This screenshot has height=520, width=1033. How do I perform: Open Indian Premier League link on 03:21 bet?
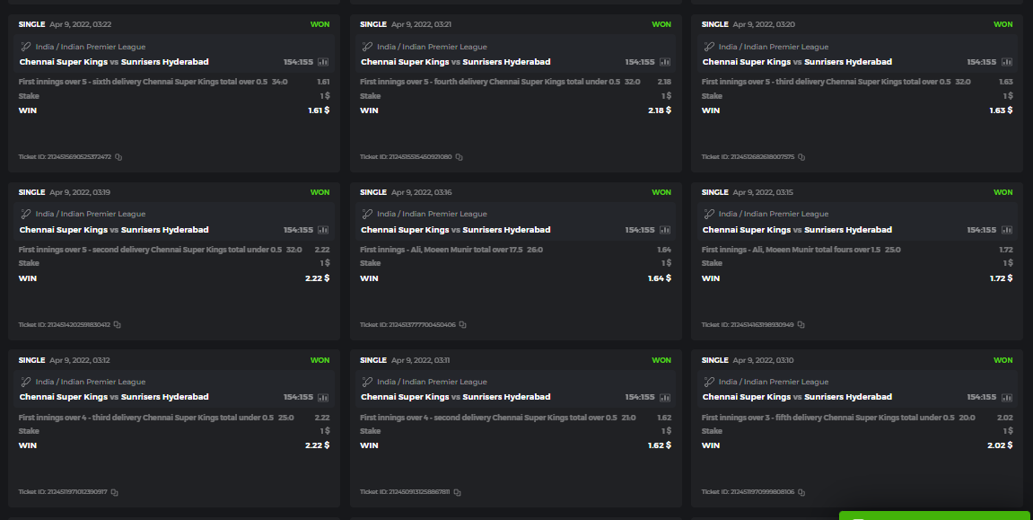pos(432,47)
